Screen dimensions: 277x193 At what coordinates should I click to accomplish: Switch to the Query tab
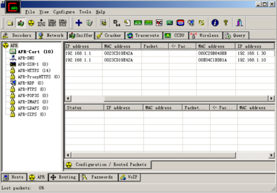click(236, 36)
